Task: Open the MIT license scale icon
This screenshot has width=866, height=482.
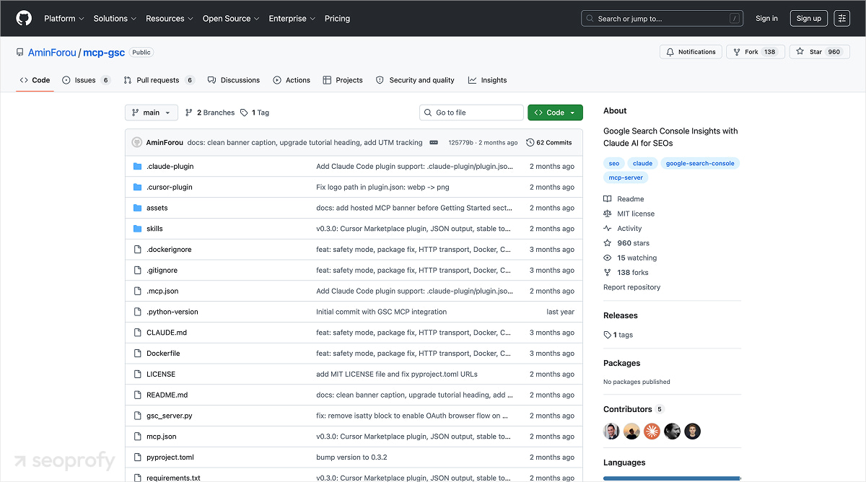Action: tap(608, 214)
